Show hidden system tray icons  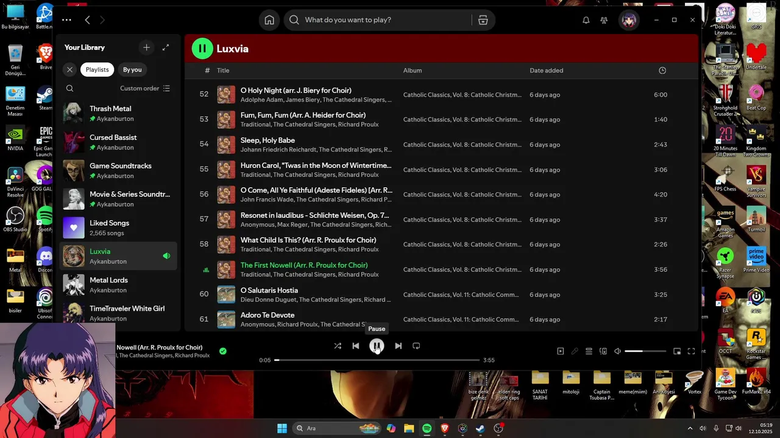(x=690, y=428)
